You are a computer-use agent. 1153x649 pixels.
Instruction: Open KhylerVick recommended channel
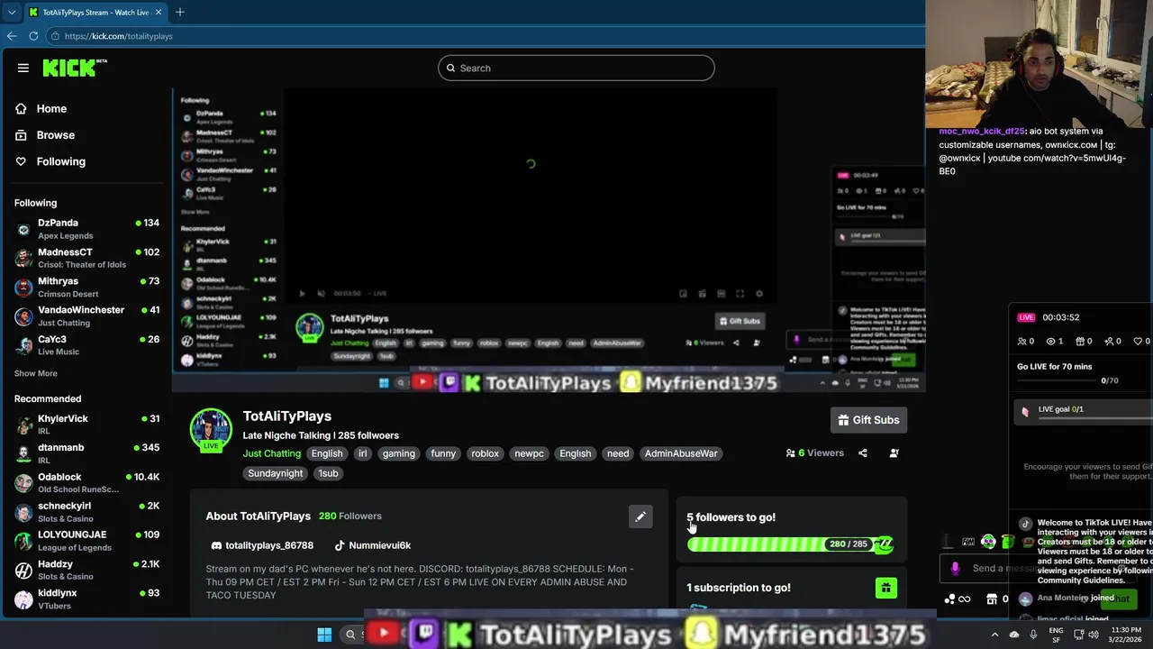pyautogui.click(x=86, y=425)
